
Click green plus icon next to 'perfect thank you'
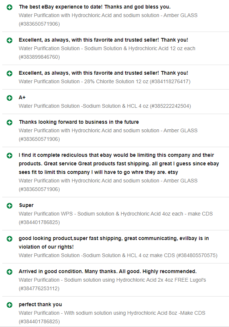pyautogui.click(x=9, y=305)
